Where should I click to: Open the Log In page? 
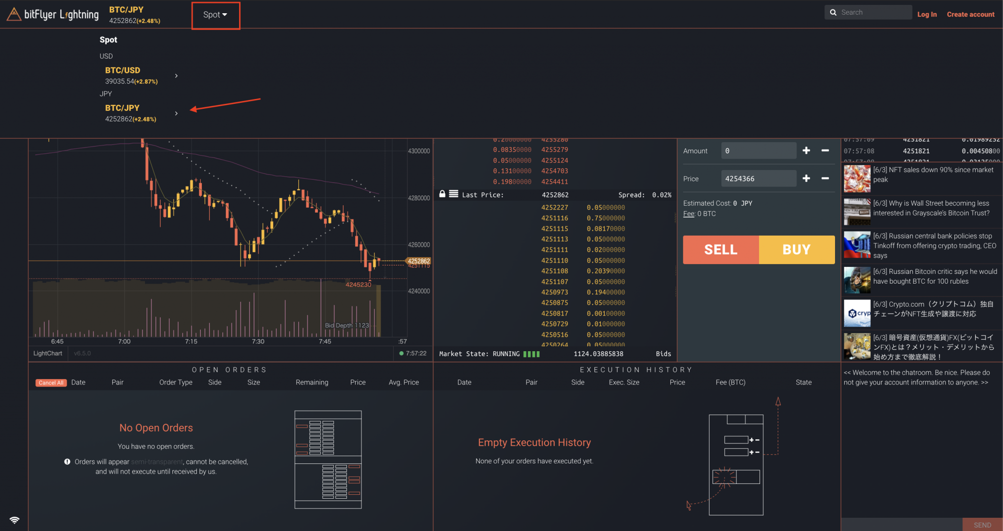(x=927, y=14)
